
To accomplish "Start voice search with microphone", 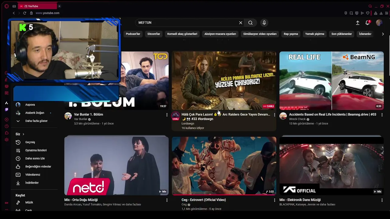I will point(264,23).
